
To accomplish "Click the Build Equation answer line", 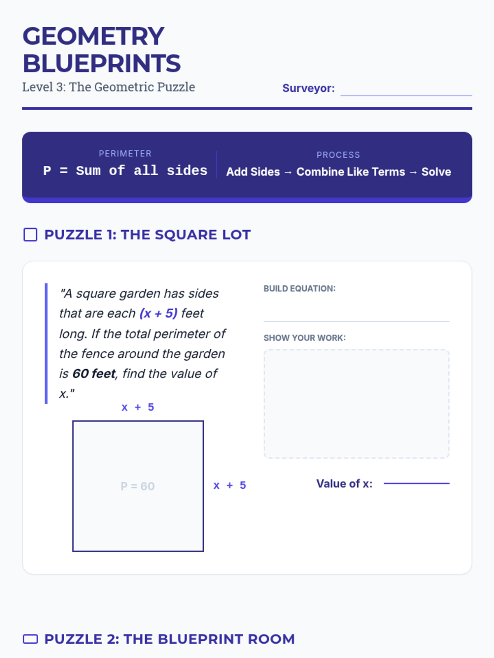I will coord(356,313).
